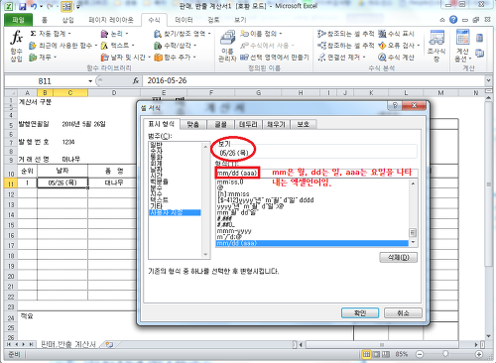Open the Math & Trig (수학/삼각) dropdown
496x363 pixels.
(176, 46)
